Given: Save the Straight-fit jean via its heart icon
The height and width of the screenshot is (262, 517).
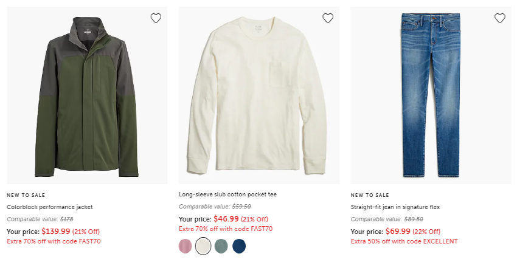Looking at the screenshot, I should (x=500, y=18).
